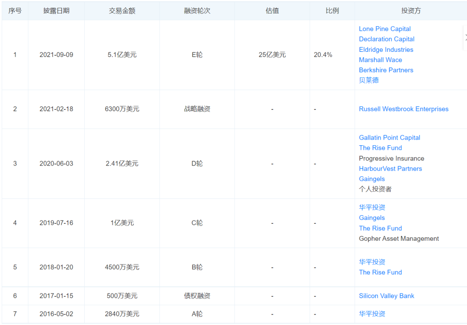Select the date 2021-02-18

tap(56, 109)
